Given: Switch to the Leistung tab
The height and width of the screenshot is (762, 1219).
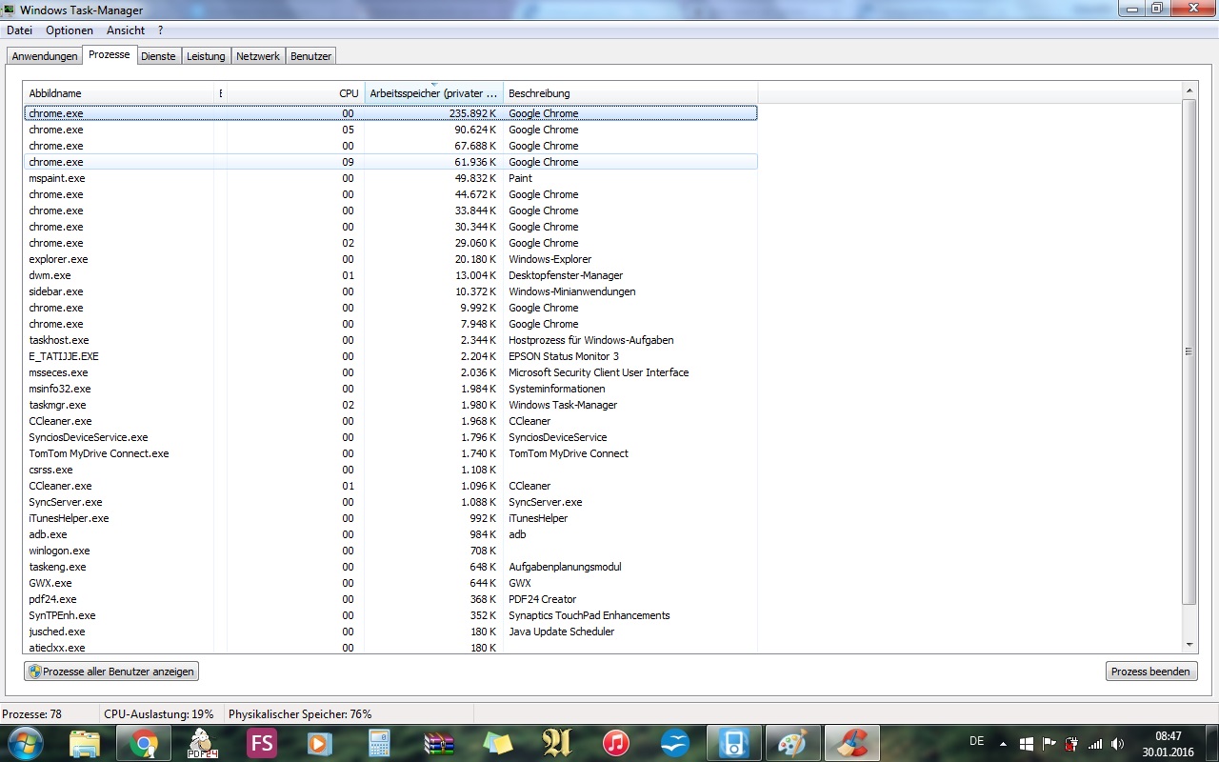Looking at the screenshot, I should coord(206,56).
